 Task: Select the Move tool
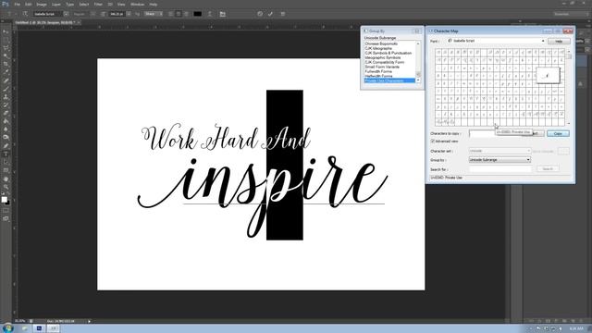click(x=6, y=31)
